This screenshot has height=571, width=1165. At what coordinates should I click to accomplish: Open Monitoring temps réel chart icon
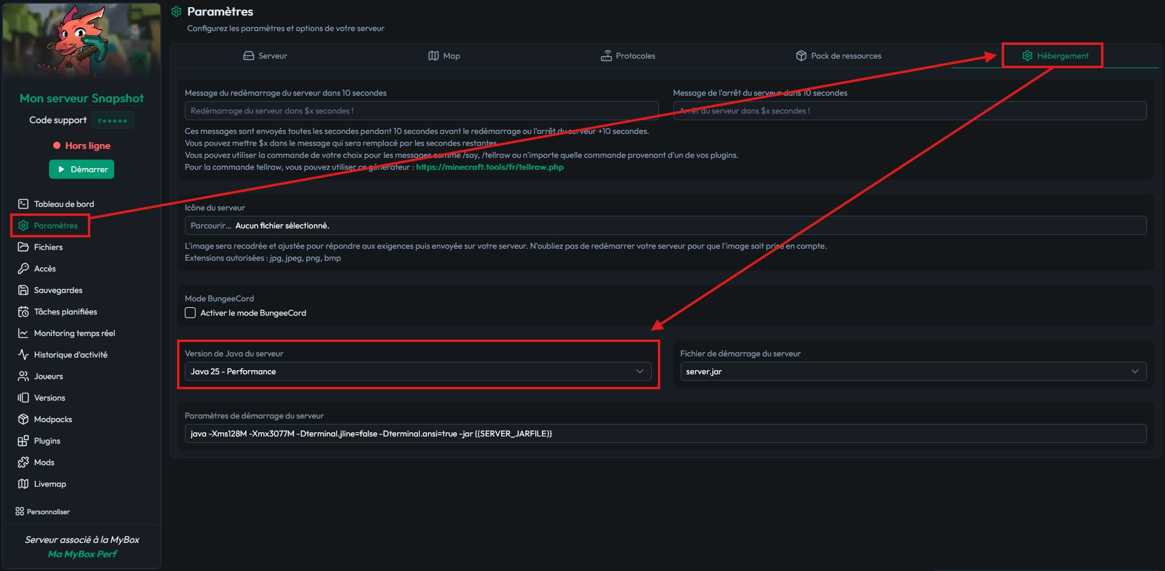pos(23,333)
